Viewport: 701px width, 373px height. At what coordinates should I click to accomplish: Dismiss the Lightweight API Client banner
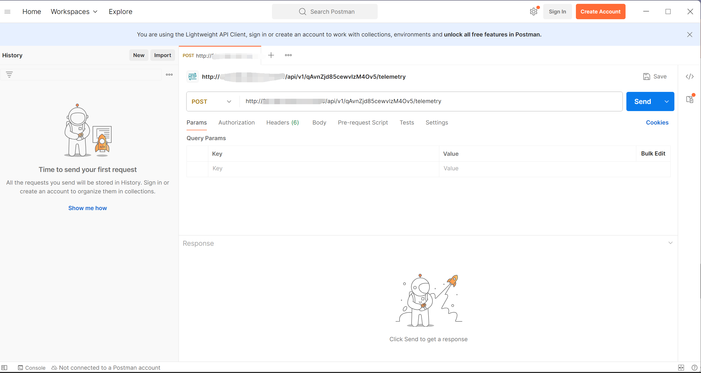[x=689, y=35]
